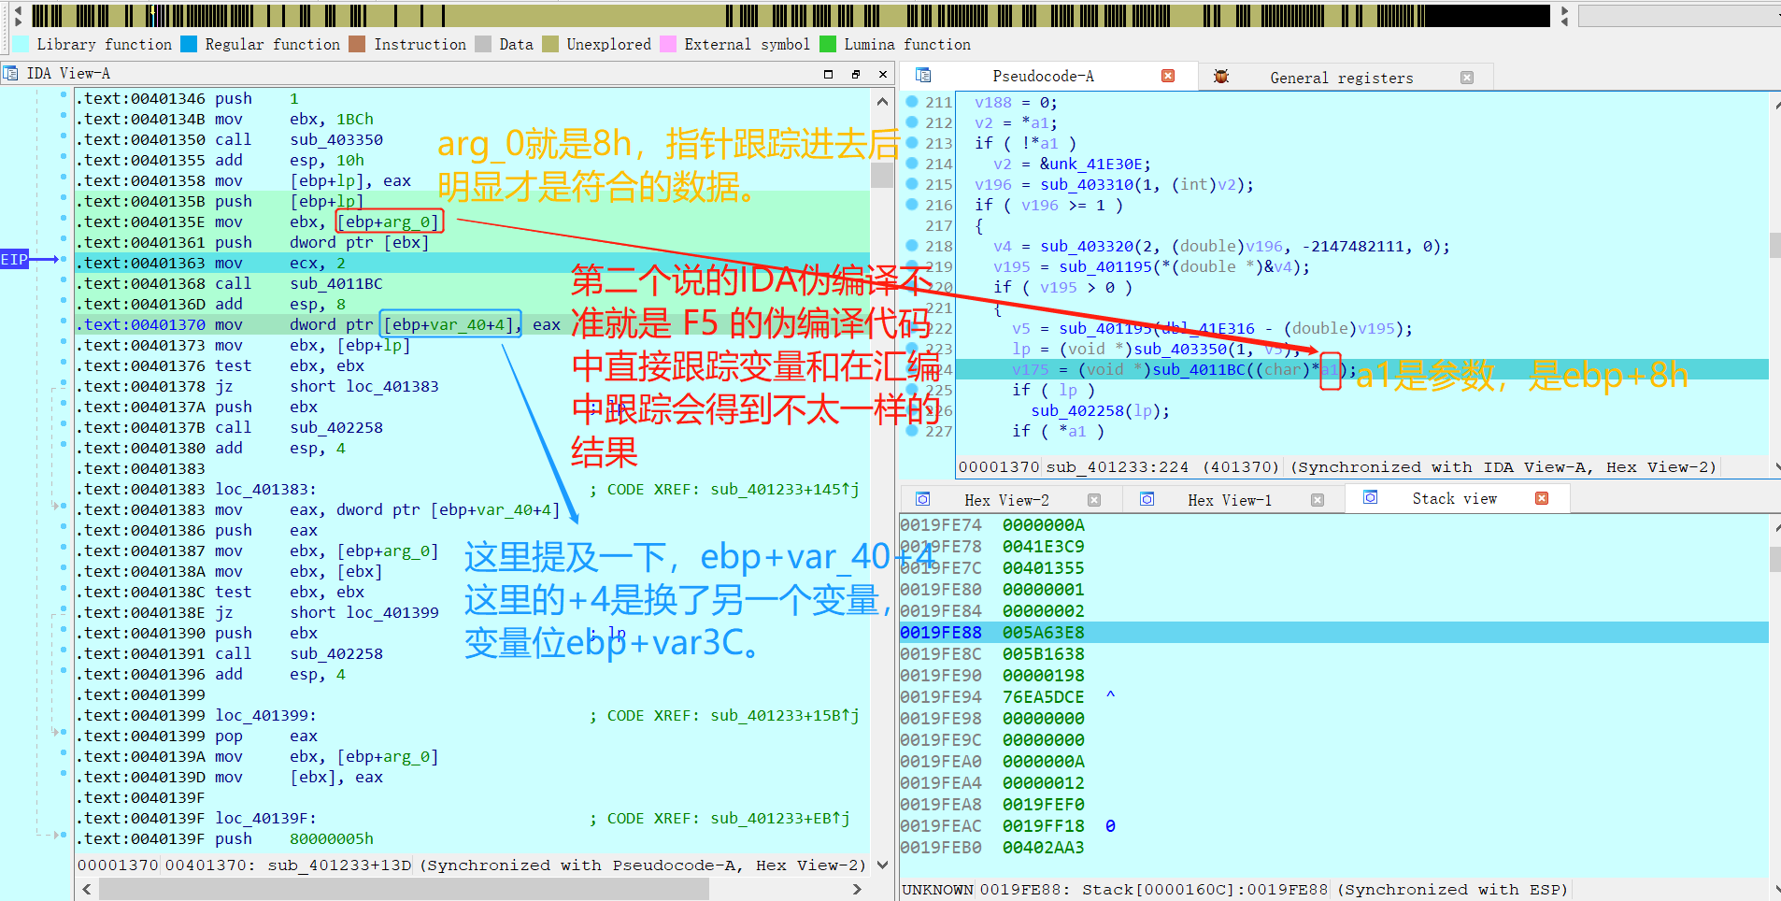Maximize the IDA View-A panel

[x=828, y=74]
